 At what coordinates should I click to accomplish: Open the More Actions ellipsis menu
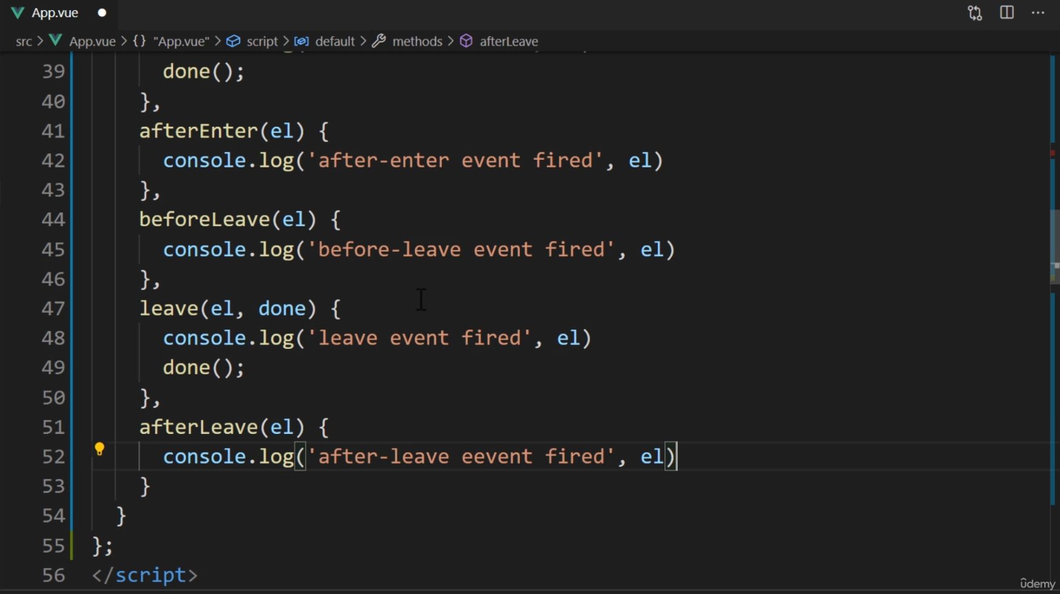[x=1038, y=13]
